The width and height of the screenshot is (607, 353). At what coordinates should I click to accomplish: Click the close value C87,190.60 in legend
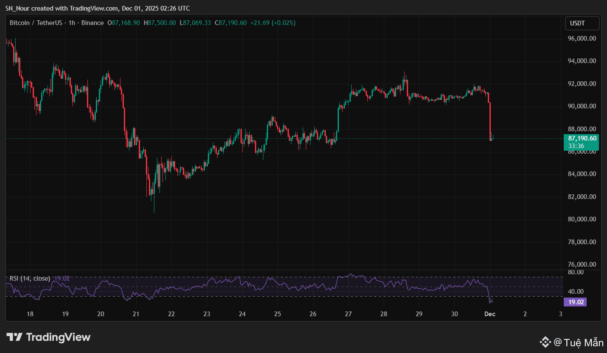coord(231,23)
